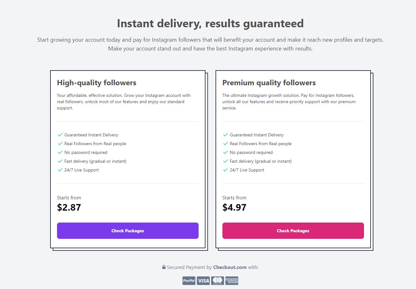This screenshot has width=416, height=289.
Task: Click the PayPal payment icon
Action: (189, 281)
